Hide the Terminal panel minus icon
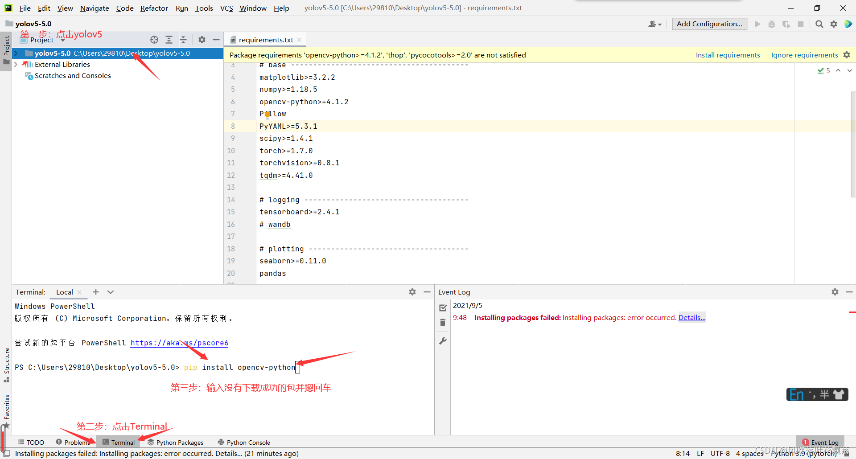The image size is (856, 459). tap(427, 292)
